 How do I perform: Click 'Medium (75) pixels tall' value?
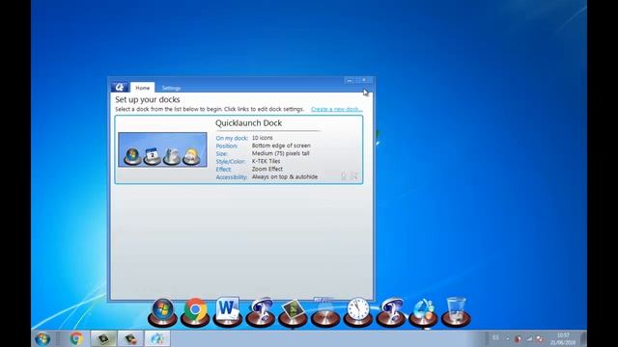coord(281,153)
